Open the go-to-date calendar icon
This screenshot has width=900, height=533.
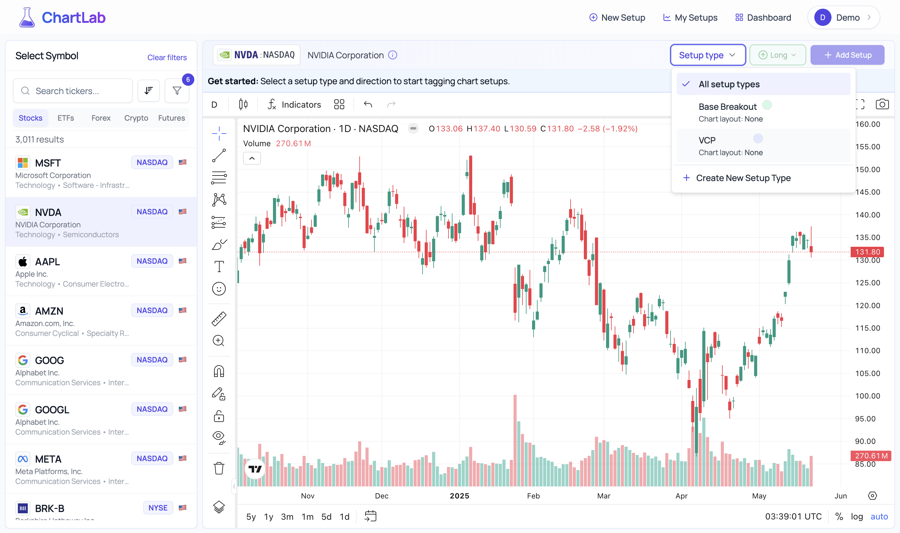(370, 516)
